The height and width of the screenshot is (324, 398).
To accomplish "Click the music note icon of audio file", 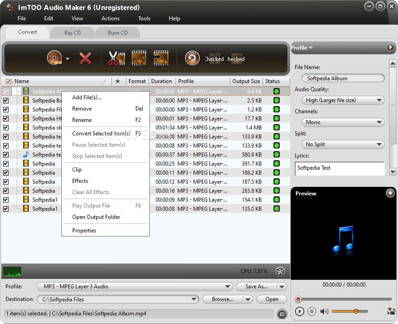I will point(26,154).
